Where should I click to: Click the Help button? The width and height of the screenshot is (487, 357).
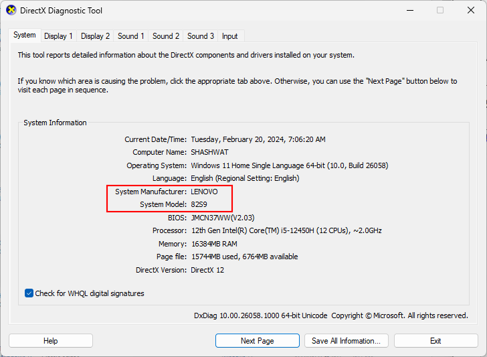point(51,341)
